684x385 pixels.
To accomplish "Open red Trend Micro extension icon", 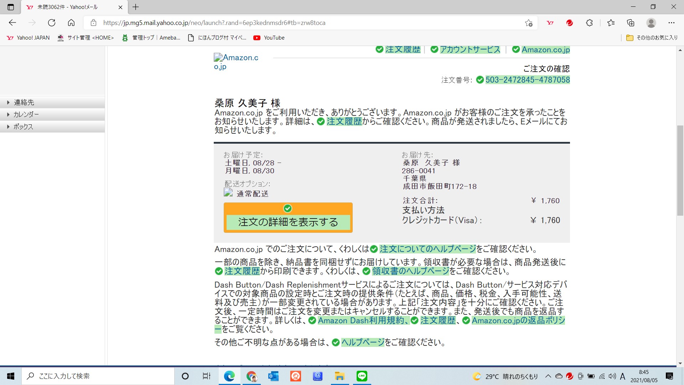I will coord(570,23).
